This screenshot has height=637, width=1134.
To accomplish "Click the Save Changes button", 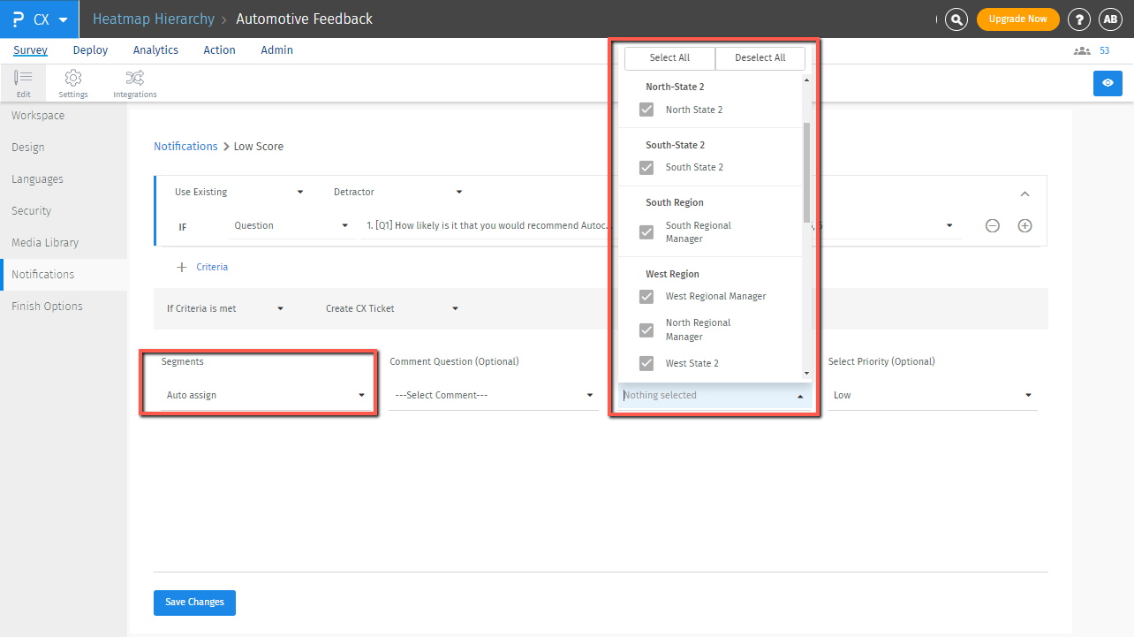I will 194,603.
